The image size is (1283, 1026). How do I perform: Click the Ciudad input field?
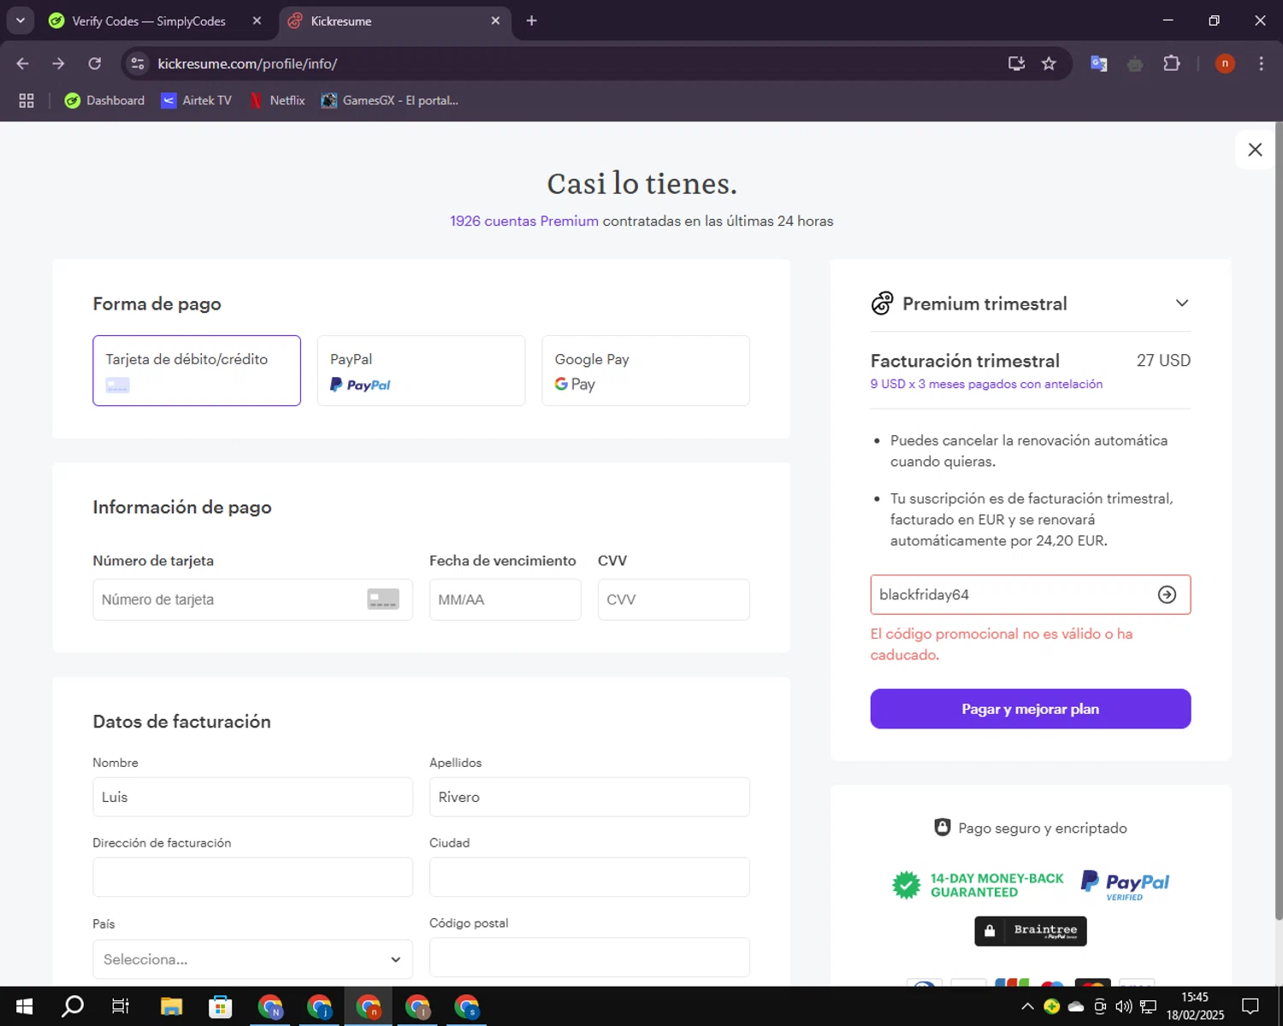pos(589,877)
